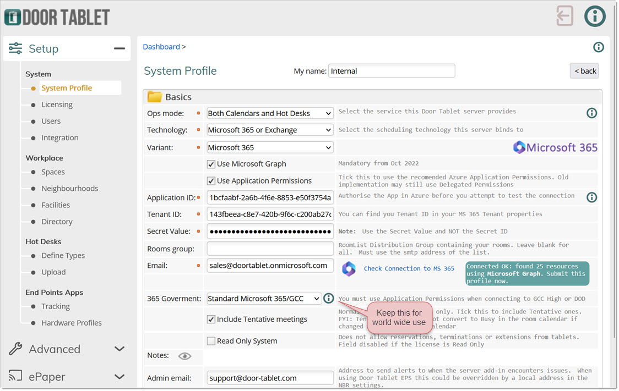Open Tracking under End Points Apps
This screenshot has width=619, height=391.
pyautogui.click(x=55, y=306)
